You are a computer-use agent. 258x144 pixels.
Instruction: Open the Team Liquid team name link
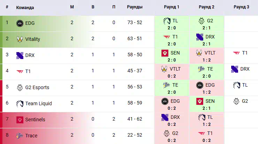click(x=38, y=103)
